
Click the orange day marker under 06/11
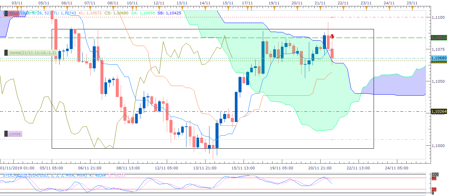(x=67, y=8)
